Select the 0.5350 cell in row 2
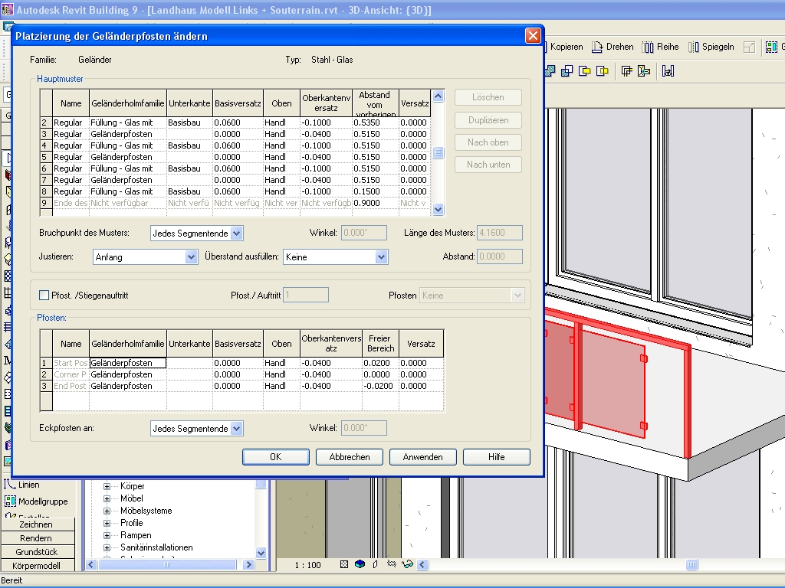This screenshot has height=588, width=785. (376, 122)
